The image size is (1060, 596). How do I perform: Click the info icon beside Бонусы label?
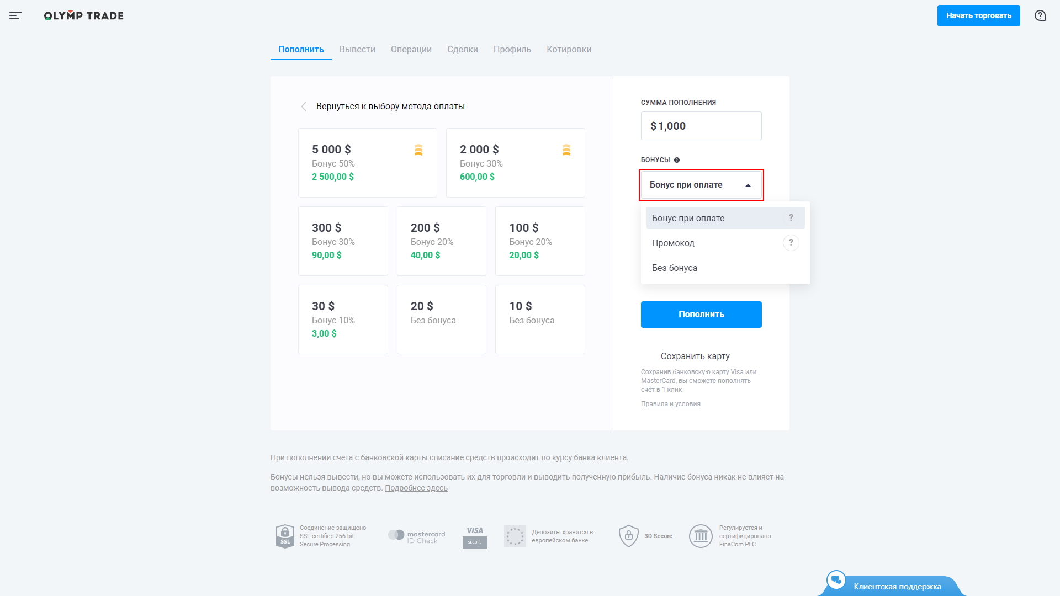(677, 160)
